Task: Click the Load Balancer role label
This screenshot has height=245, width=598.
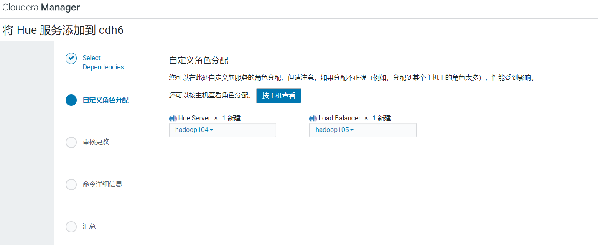Action: point(339,118)
